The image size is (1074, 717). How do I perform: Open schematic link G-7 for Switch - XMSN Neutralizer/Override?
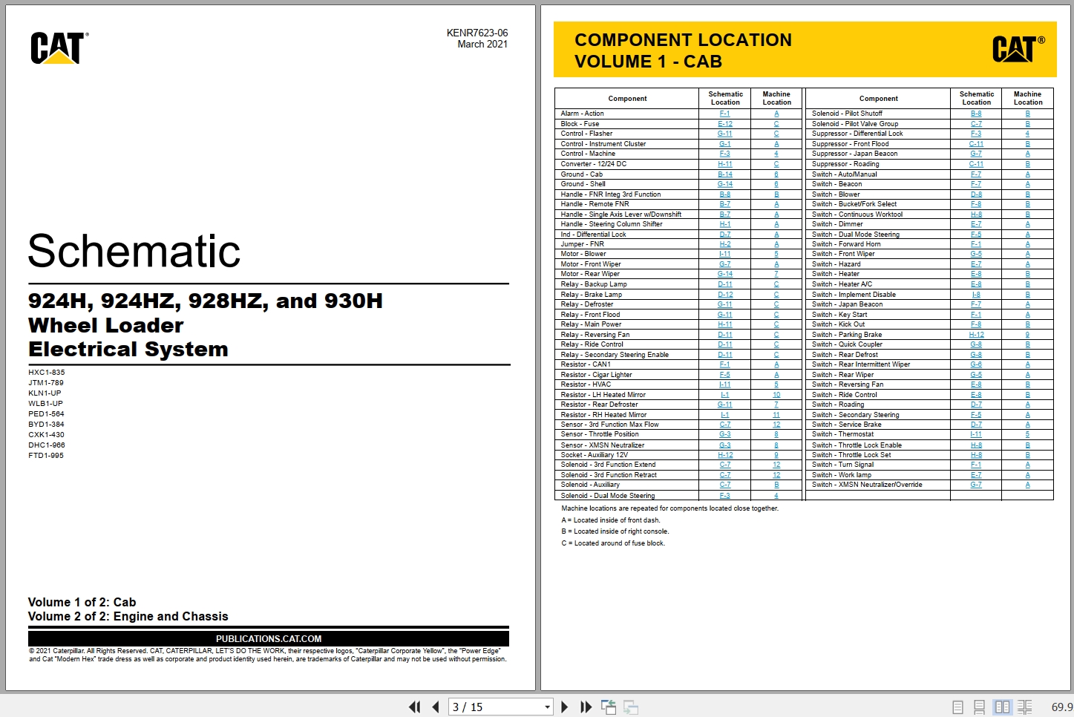pyautogui.click(x=976, y=485)
